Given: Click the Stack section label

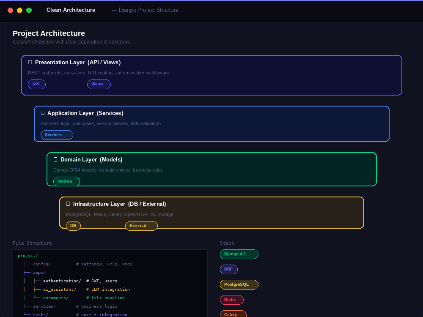Looking at the screenshot, I should coord(227,243).
